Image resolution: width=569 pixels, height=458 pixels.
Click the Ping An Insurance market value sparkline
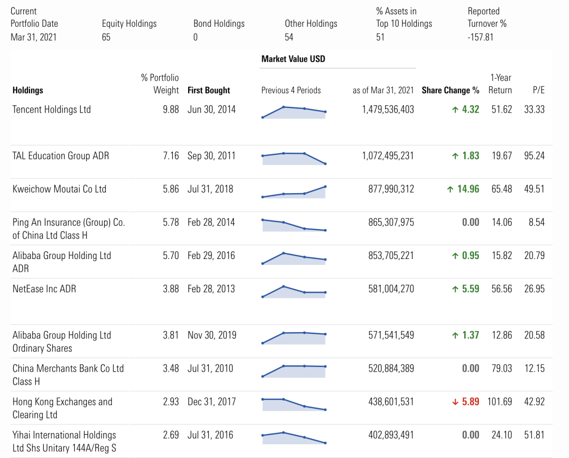pyautogui.click(x=294, y=225)
